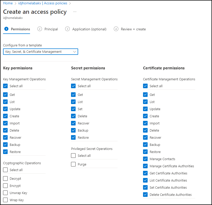Viewport: 212px width, 205px height.
Task: Click the step 4 Review circle icon
Action: click(116, 29)
